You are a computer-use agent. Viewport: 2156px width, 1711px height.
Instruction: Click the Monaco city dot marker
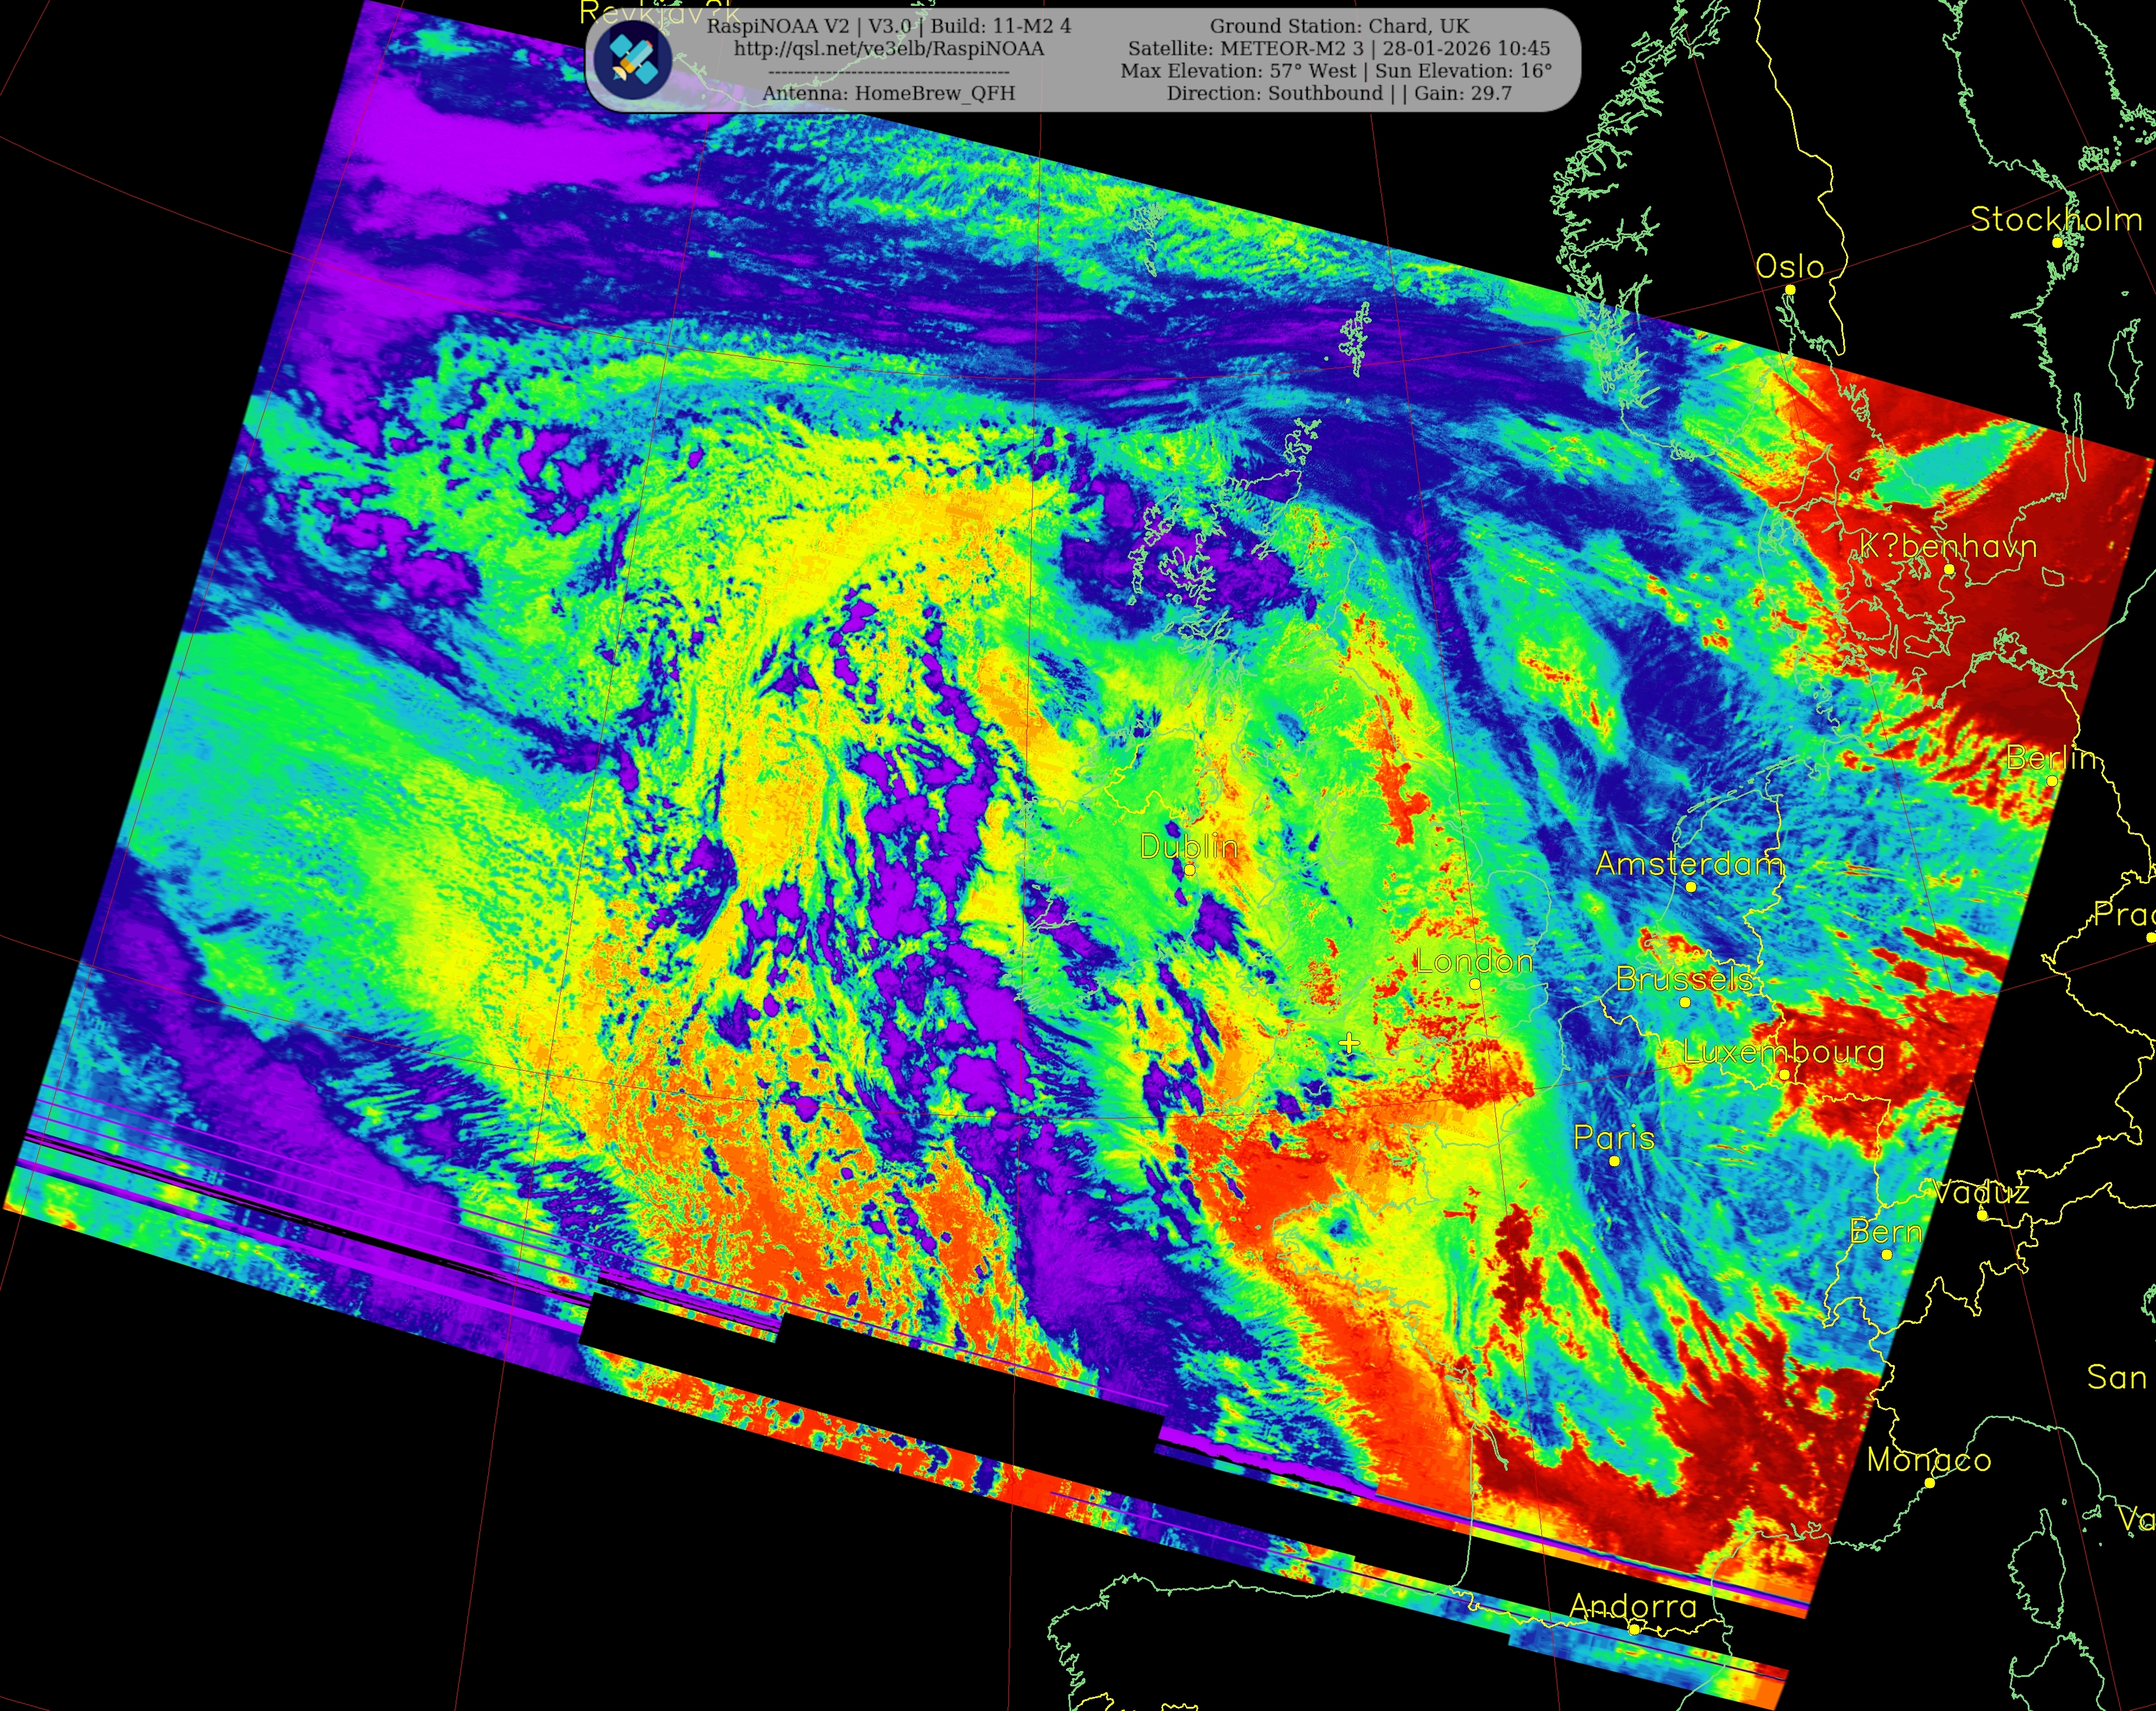(x=1930, y=1483)
